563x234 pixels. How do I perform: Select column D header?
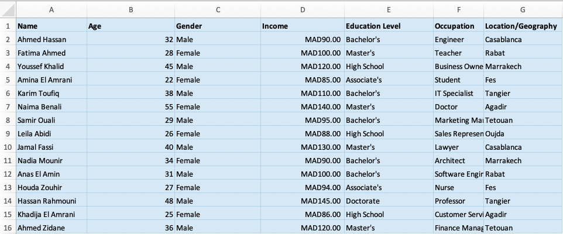(x=303, y=10)
